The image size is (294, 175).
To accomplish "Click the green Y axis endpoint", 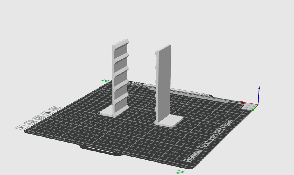I will pos(253,110).
